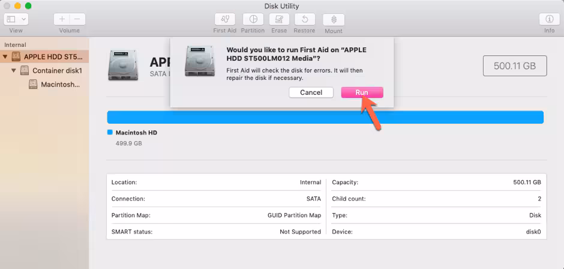Click the Mount toolbar icon
The width and height of the screenshot is (564, 269).
tap(334, 19)
